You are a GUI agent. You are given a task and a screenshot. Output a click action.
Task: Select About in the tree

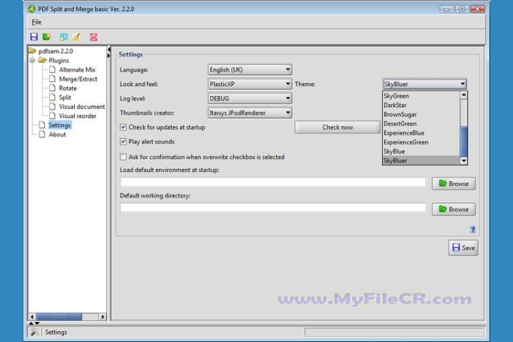[x=57, y=134]
